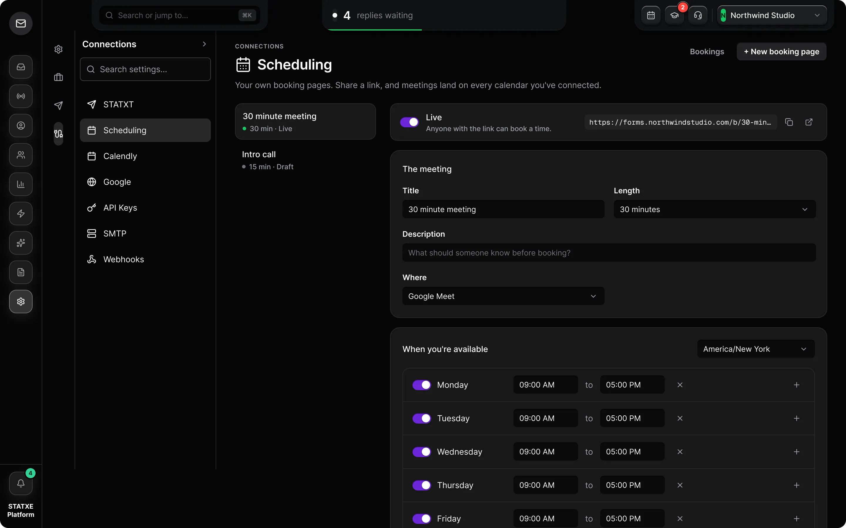Open the America/New York timezone dropdown
Image resolution: width=846 pixels, height=528 pixels.
click(756, 349)
